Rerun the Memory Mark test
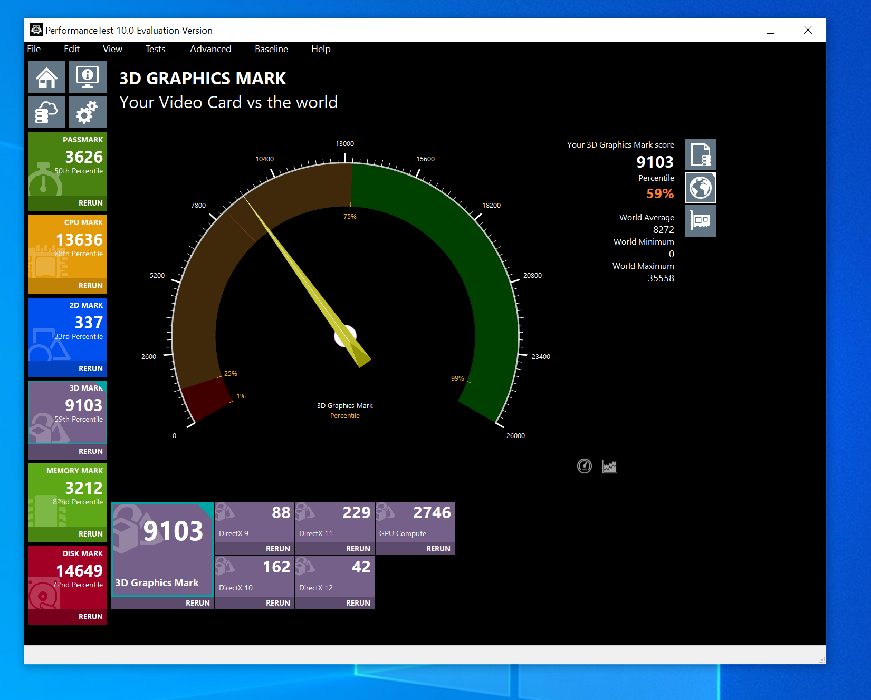Screen dimensions: 871x700 (91, 534)
